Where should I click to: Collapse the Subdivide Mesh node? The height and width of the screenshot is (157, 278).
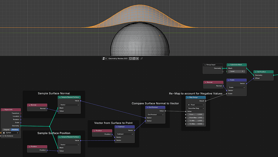pos(229,65)
